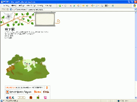Click the orange up-down news ticker arrows
This screenshot has width=137, height=102.
pyautogui.click(x=47, y=88)
